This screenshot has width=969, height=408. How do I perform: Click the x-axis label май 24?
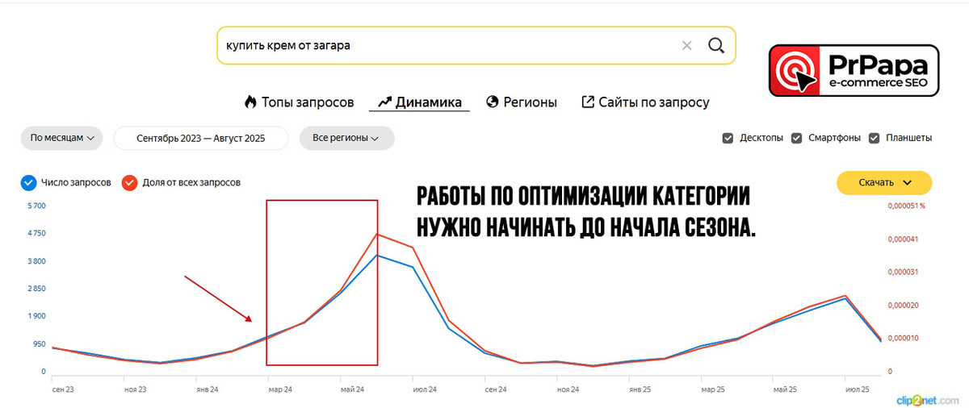click(352, 389)
